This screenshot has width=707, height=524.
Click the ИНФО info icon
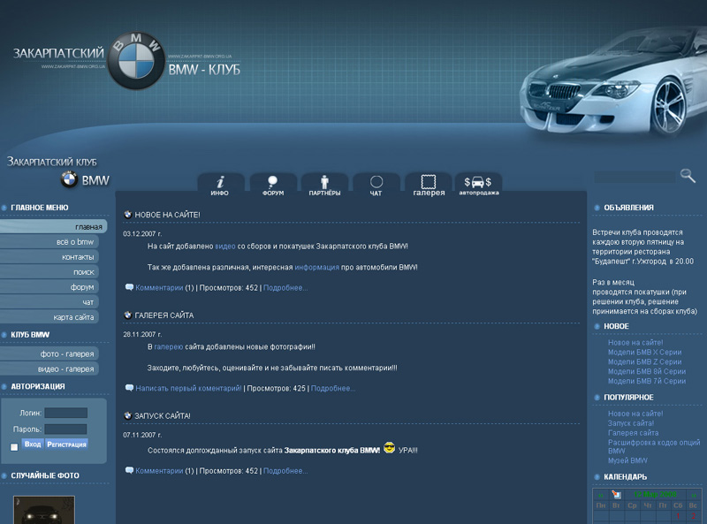219,179
